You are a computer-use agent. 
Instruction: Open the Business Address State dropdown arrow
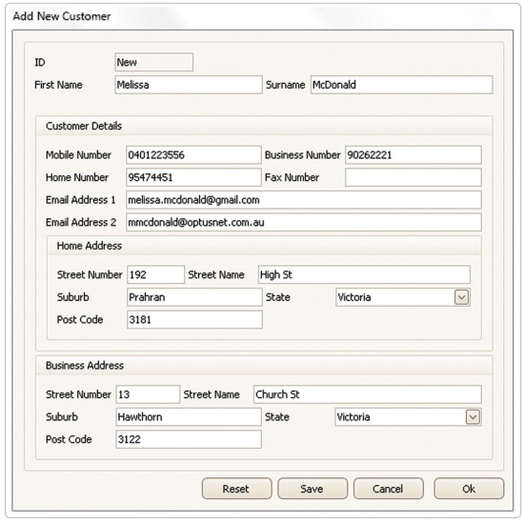point(473,416)
